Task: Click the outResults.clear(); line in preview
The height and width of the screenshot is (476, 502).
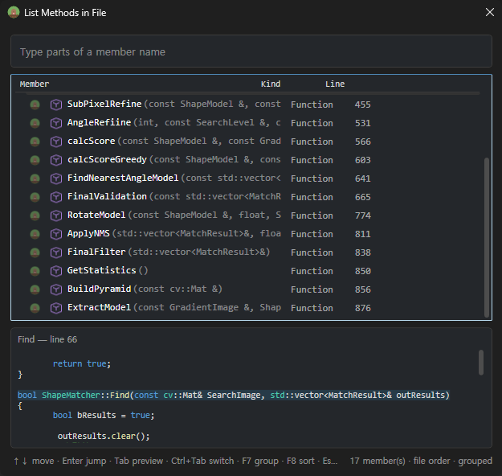Action: pos(104,437)
